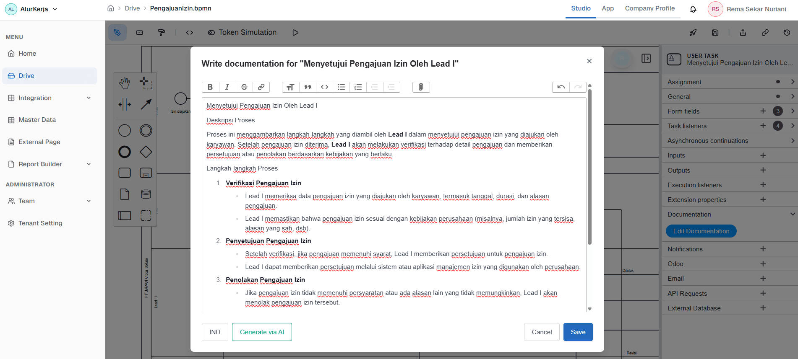The width and height of the screenshot is (798, 359).
Task: Toggle bold formatting in editor toolbar
Action: click(210, 87)
